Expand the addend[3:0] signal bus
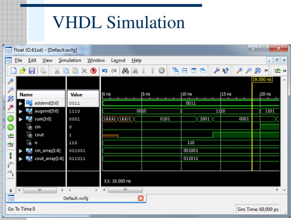The image size is (293, 220). [21, 103]
